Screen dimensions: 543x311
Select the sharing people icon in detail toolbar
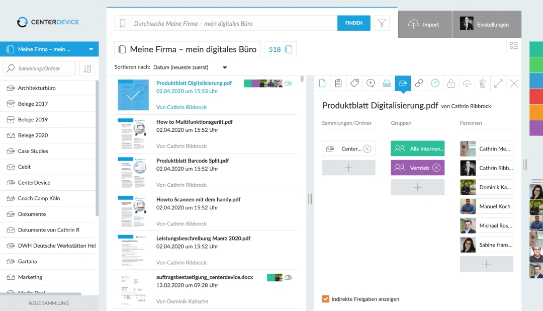tap(403, 84)
